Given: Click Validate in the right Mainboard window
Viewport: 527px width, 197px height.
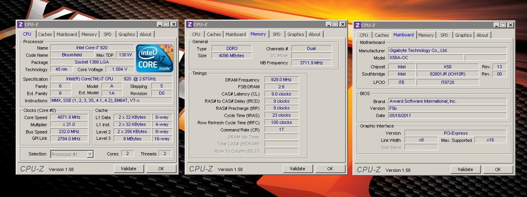Looking at the screenshot, I should pos(465,169).
